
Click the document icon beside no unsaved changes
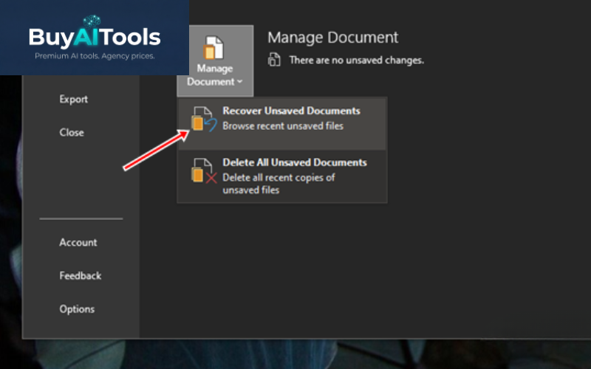(274, 60)
